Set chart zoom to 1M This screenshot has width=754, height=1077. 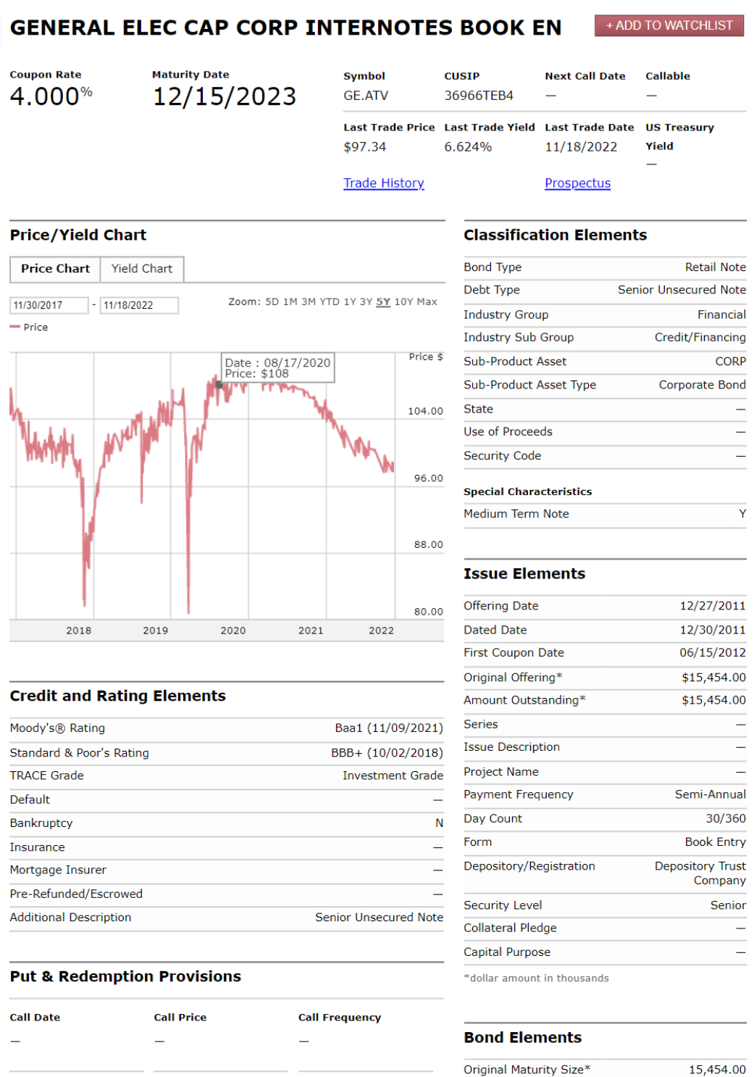coord(290,302)
